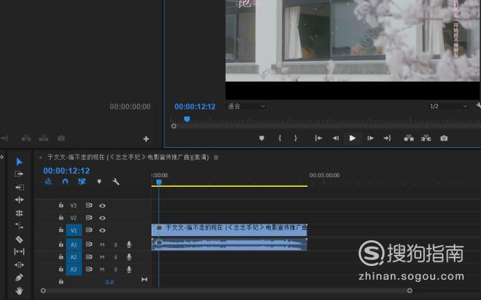481x300 pixels.
Task: Select the Slip tool
Action: (x=19, y=252)
